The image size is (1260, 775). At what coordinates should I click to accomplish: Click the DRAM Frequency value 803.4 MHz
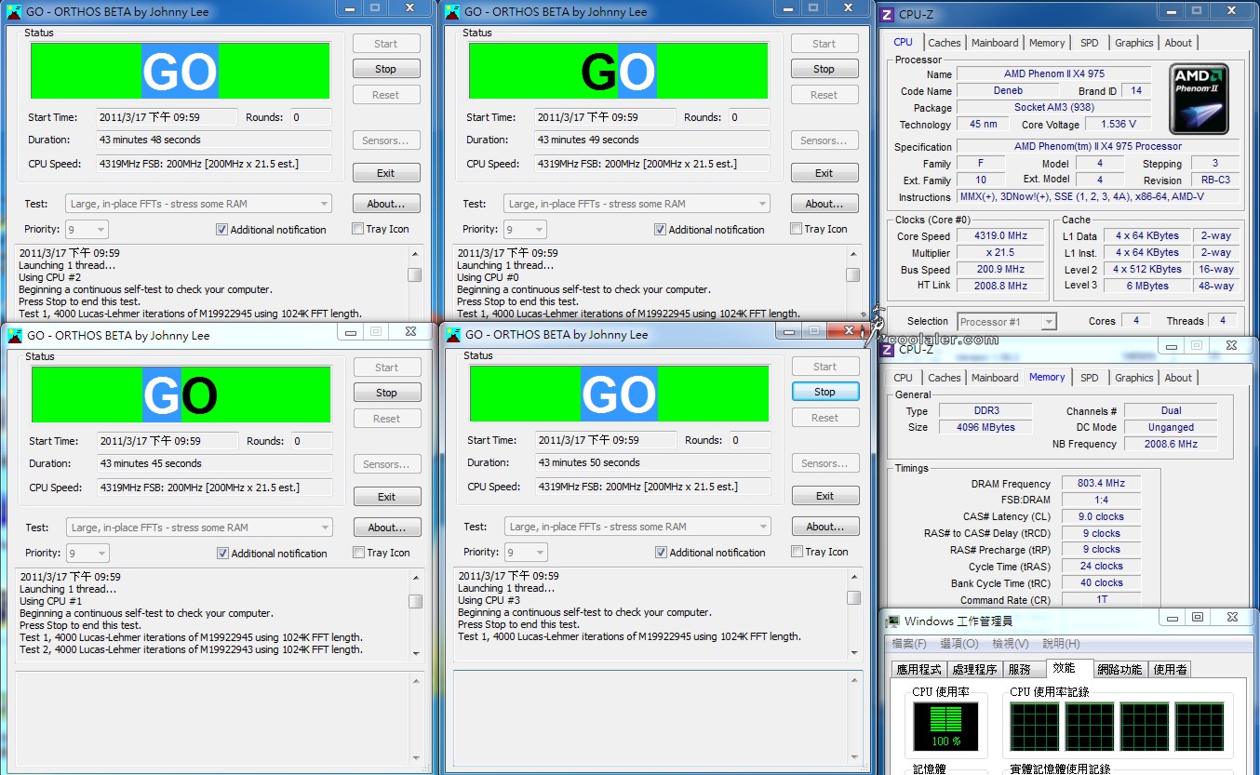[1101, 484]
